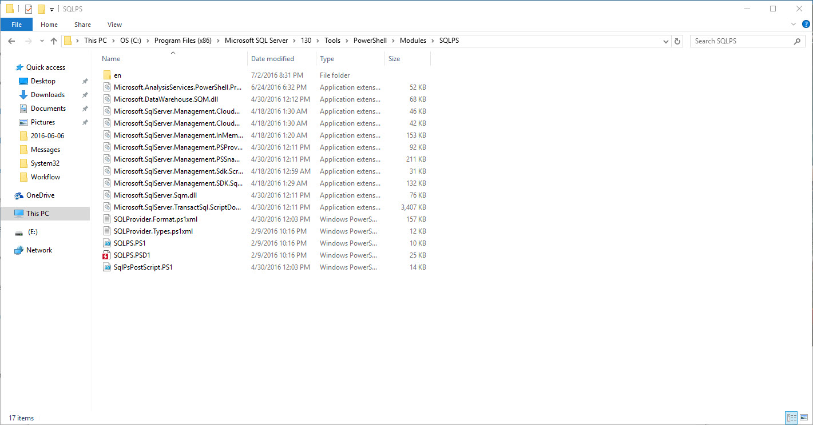Select Microsoft.SqlServer.Sqm.dll icon
This screenshot has height=425, width=813.
107,195
